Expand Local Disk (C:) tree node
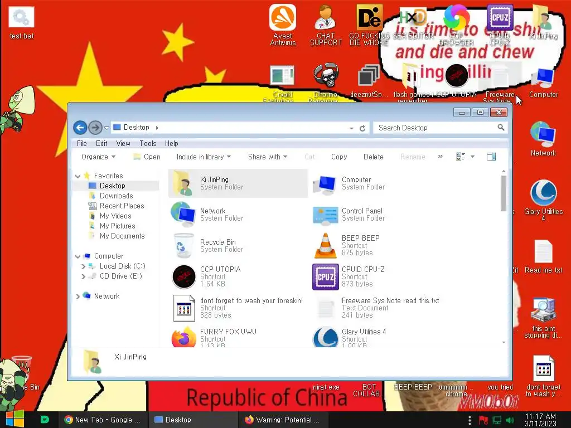The height and width of the screenshot is (428, 571). pyautogui.click(x=84, y=266)
